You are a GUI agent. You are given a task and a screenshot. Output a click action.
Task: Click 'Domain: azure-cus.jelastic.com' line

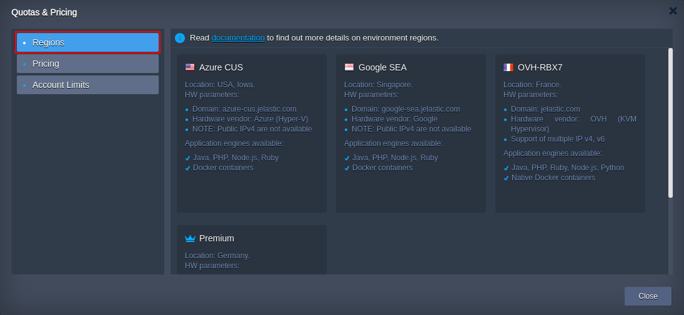244,109
